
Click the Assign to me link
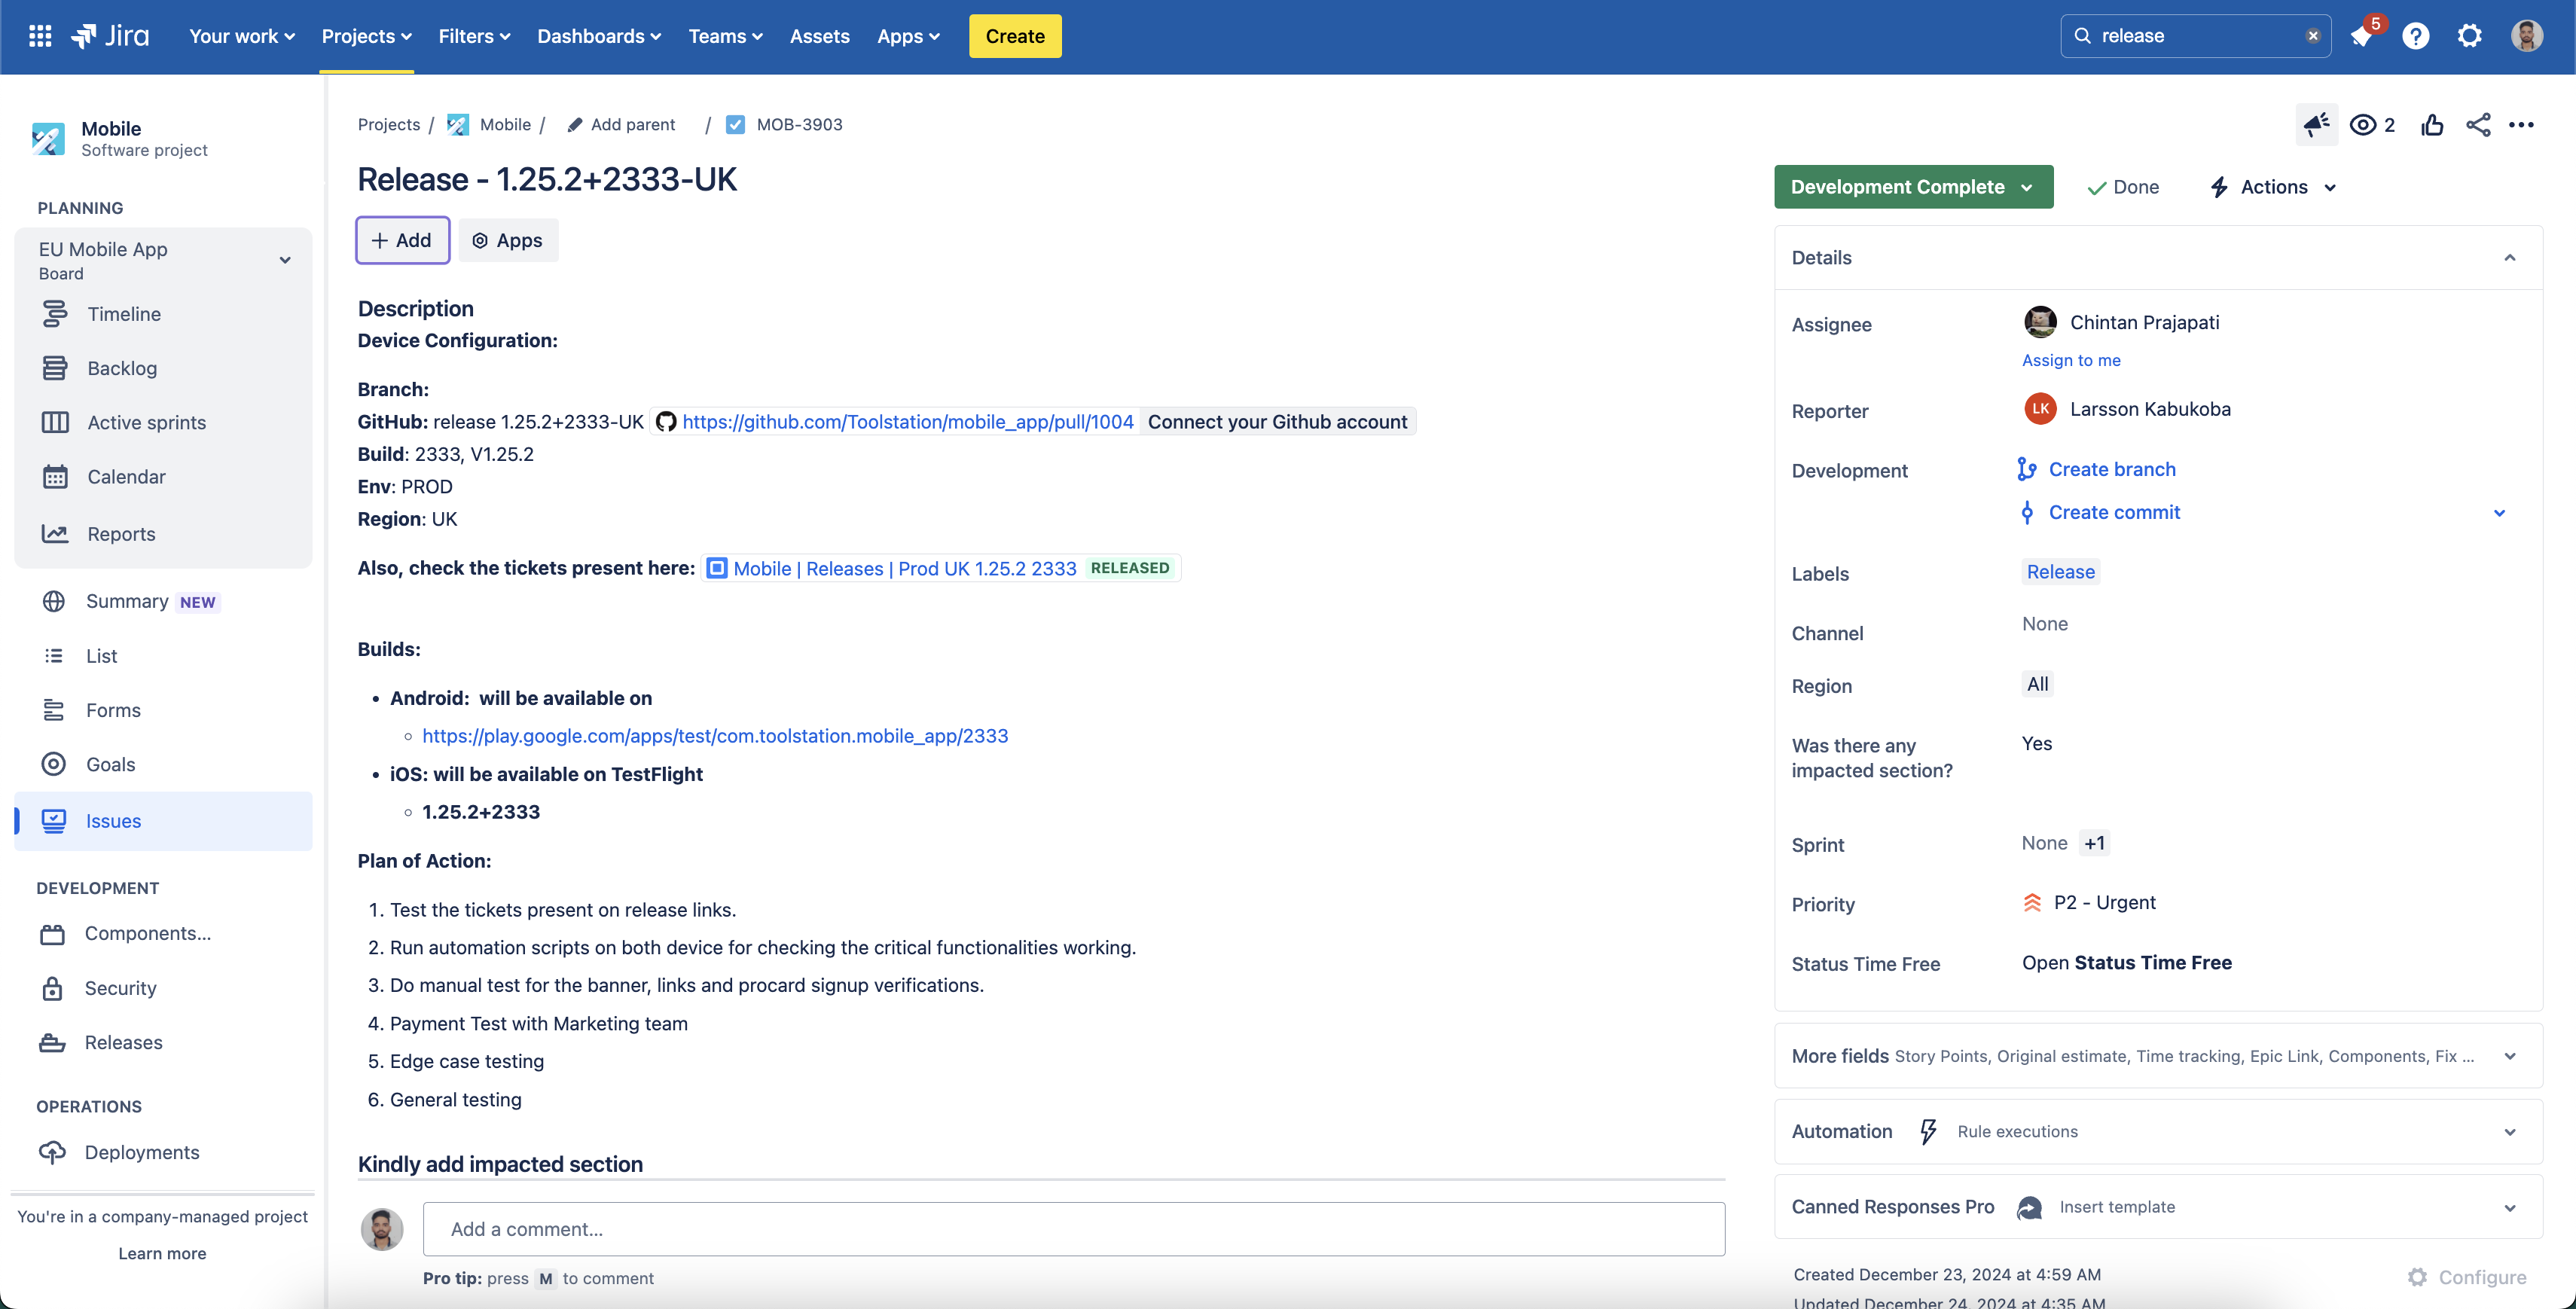[x=2071, y=360]
